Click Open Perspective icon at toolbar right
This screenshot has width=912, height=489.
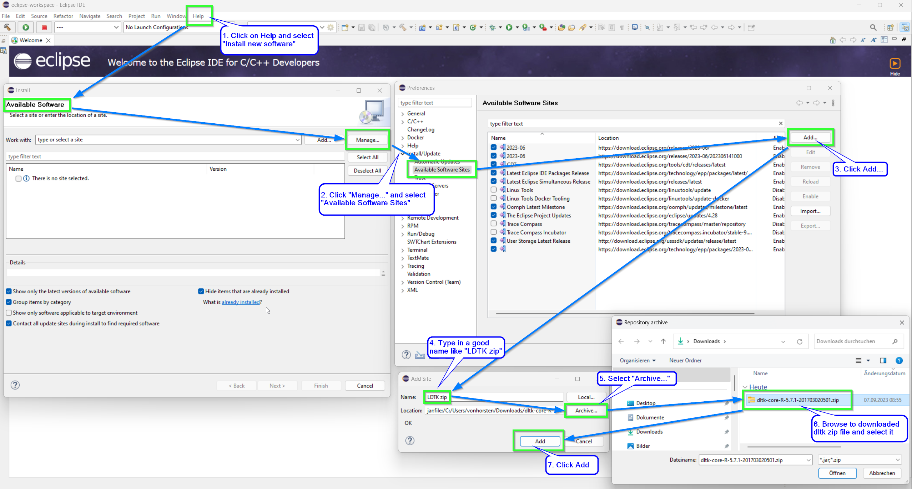(x=890, y=27)
